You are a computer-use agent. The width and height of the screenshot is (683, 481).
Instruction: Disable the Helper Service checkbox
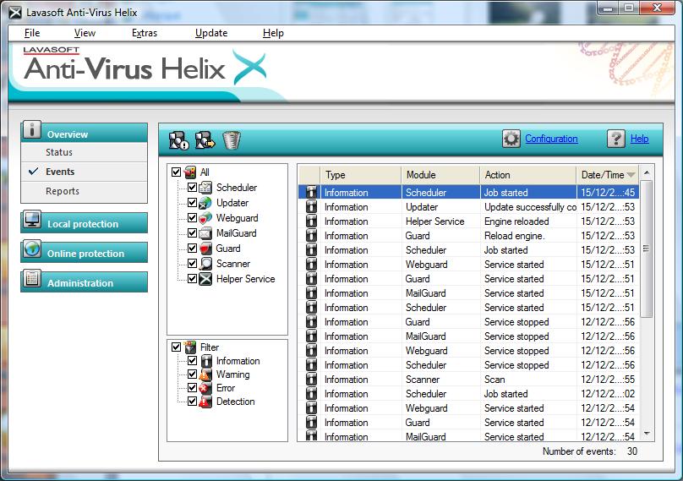click(x=192, y=279)
